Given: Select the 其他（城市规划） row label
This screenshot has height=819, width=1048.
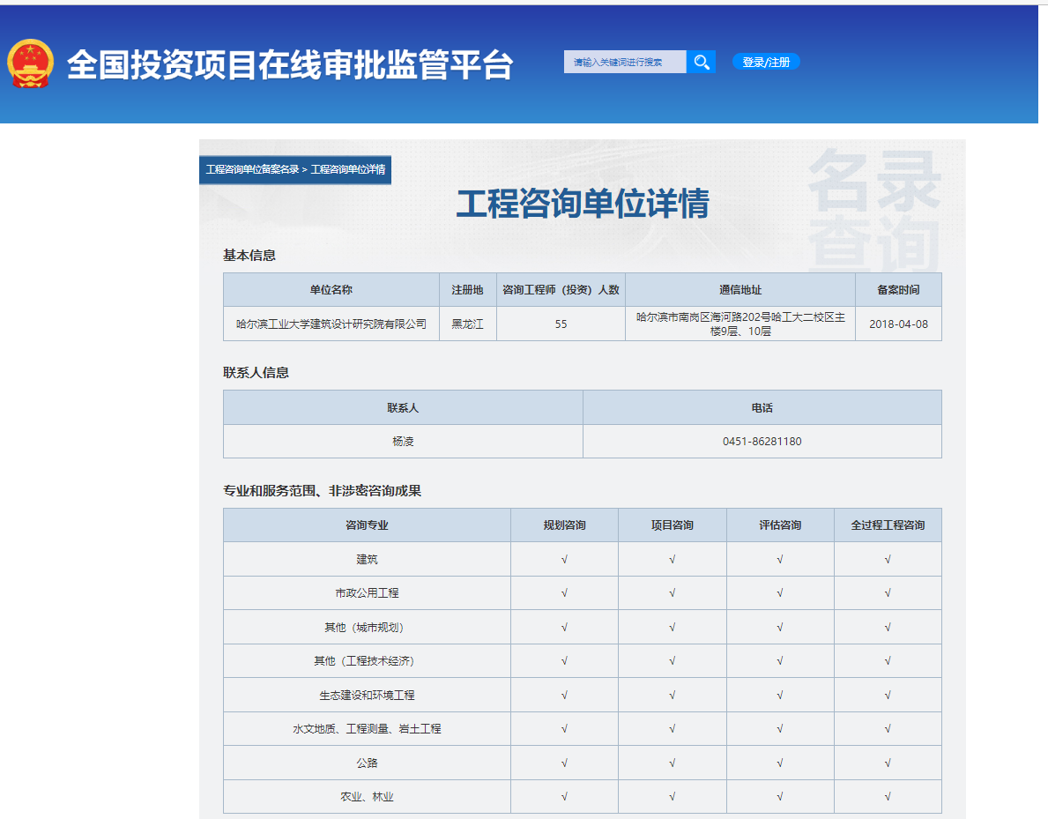Looking at the screenshot, I should [364, 627].
